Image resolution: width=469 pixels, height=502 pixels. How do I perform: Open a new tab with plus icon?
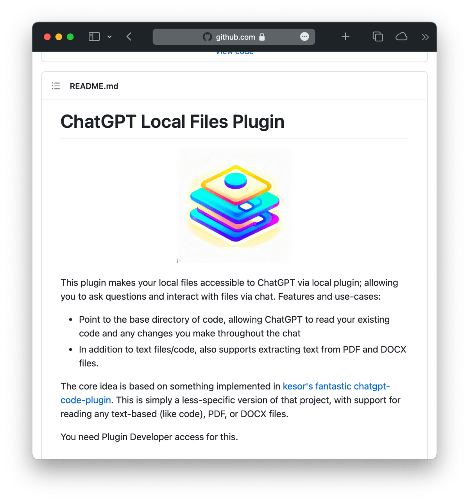click(345, 37)
